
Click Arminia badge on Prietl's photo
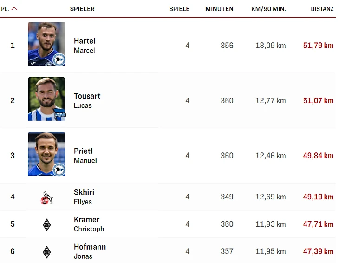[59, 170]
